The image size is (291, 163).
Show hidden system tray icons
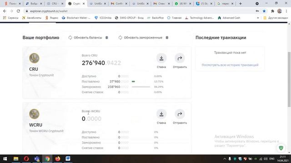pos(225,159)
